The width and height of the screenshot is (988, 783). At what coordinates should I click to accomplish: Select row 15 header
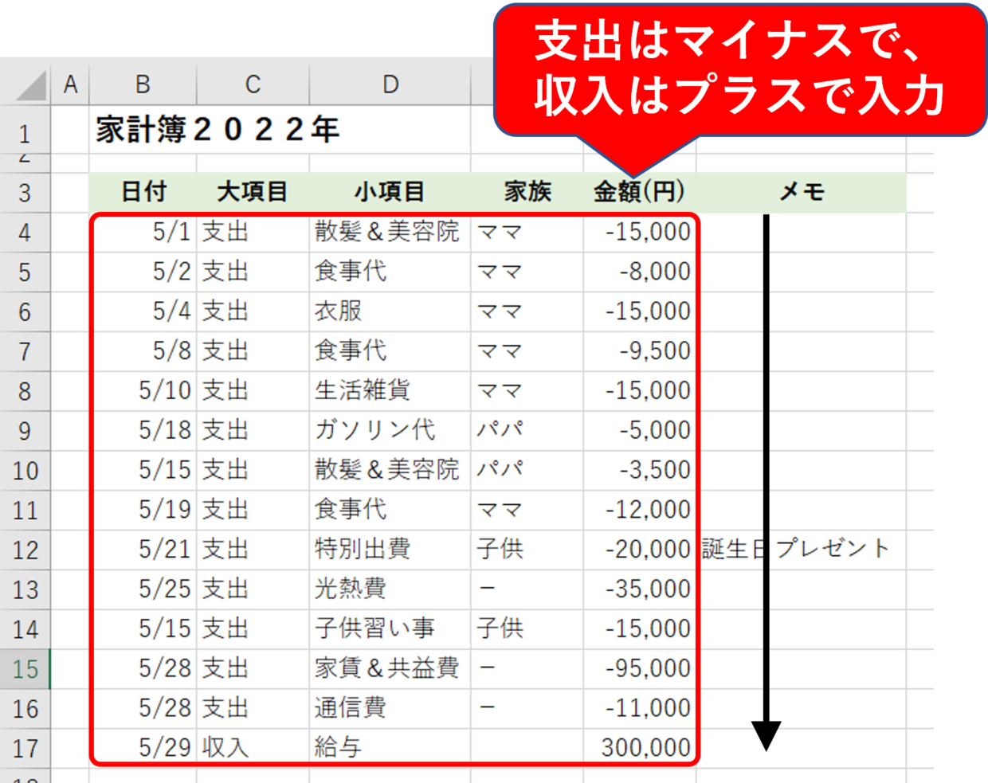pos(25,669)
